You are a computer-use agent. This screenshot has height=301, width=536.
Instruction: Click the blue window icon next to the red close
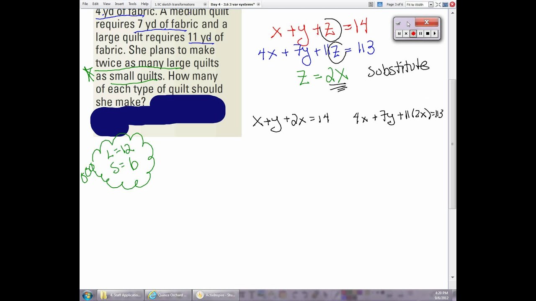[x=445, y=5]
